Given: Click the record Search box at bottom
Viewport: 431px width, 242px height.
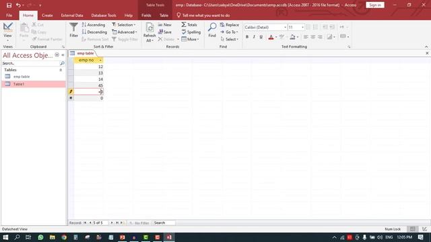Looking at the screenshot, I should [x=164, y=223].
